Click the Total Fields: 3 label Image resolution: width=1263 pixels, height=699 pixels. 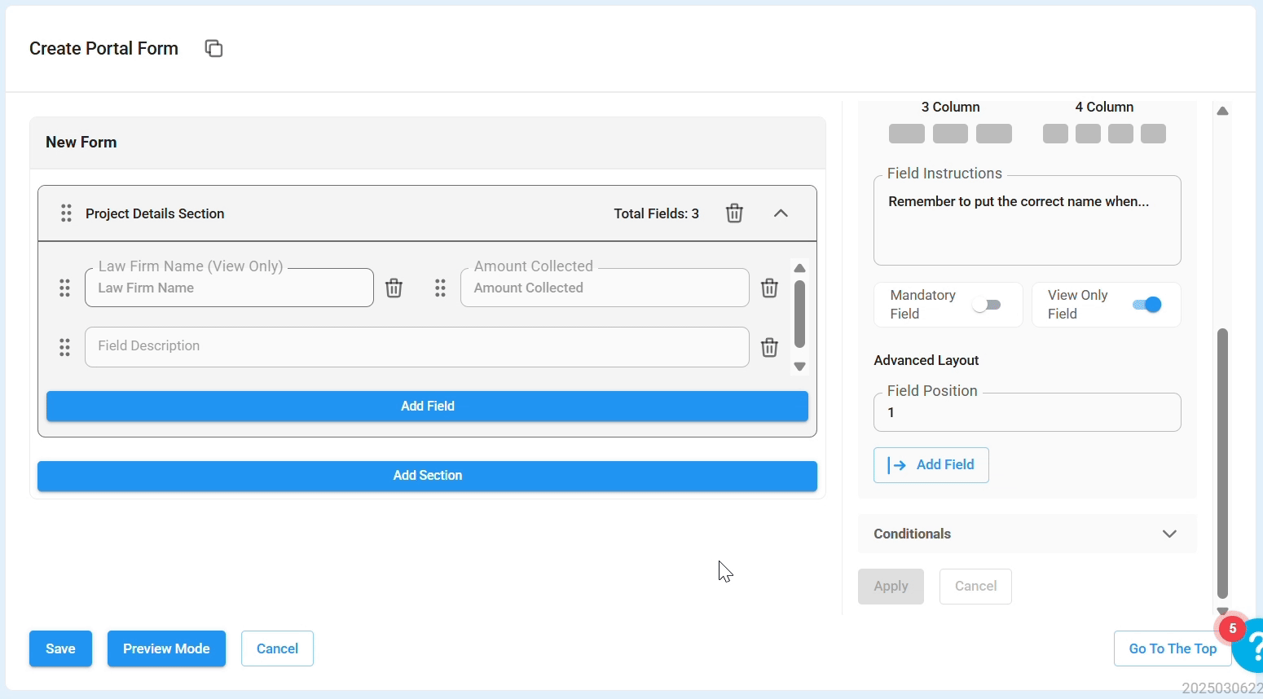pyautogui.click(x=656, y=213)
